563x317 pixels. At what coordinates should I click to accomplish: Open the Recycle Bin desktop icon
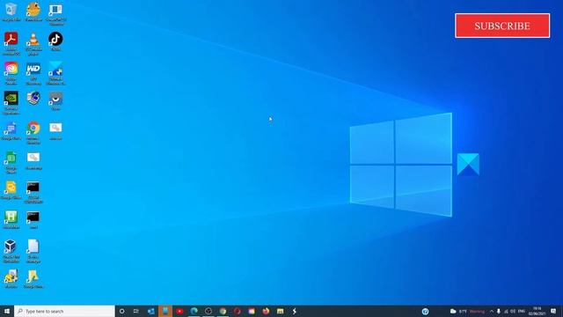pos(11,11)
